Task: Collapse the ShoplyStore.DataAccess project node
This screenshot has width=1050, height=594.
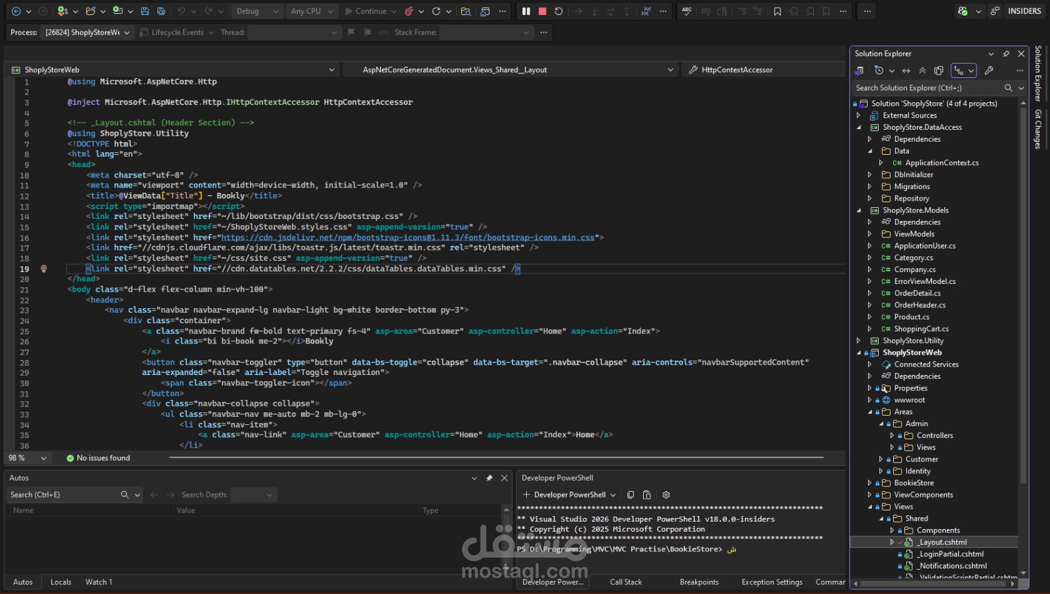Action: click(859, 127)
